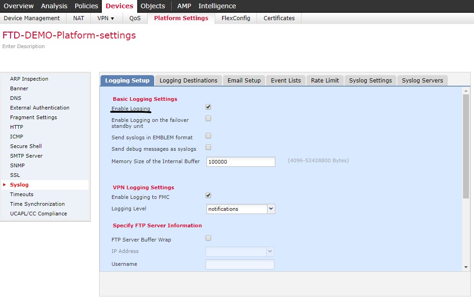Open the Objects menu
Screen dimensions: 474x302
click(x=153, y=6)
